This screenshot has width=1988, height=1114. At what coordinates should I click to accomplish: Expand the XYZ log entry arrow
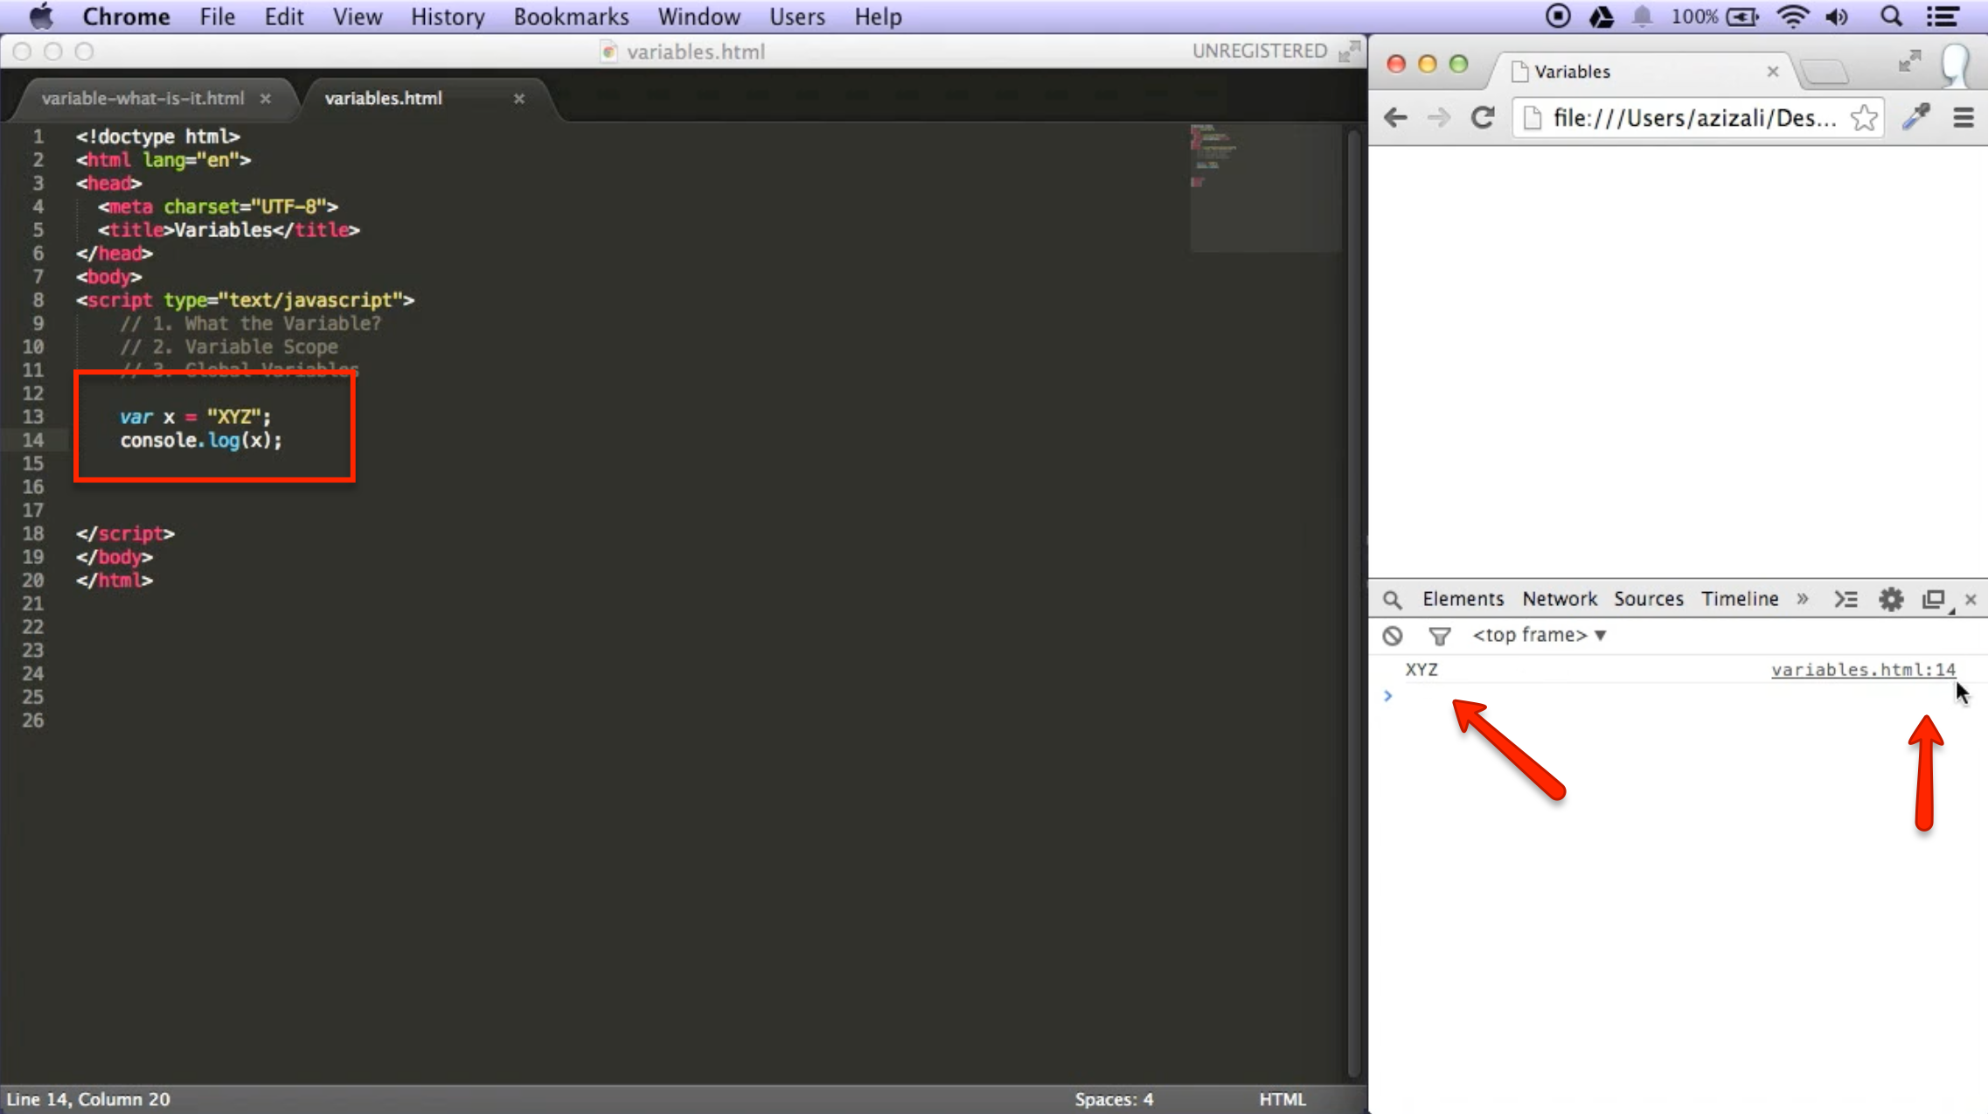click(x=1387, y=695)
